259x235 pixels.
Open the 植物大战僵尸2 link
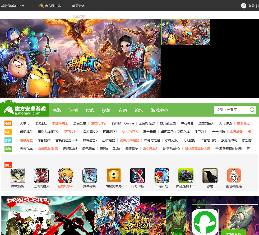(48, 132)
